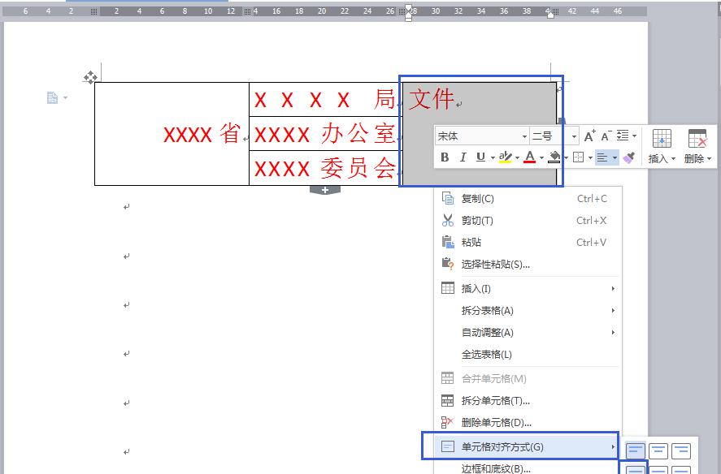
Task: Toggle Bold in the mini toolbar
Action: [x=445, y=157]
